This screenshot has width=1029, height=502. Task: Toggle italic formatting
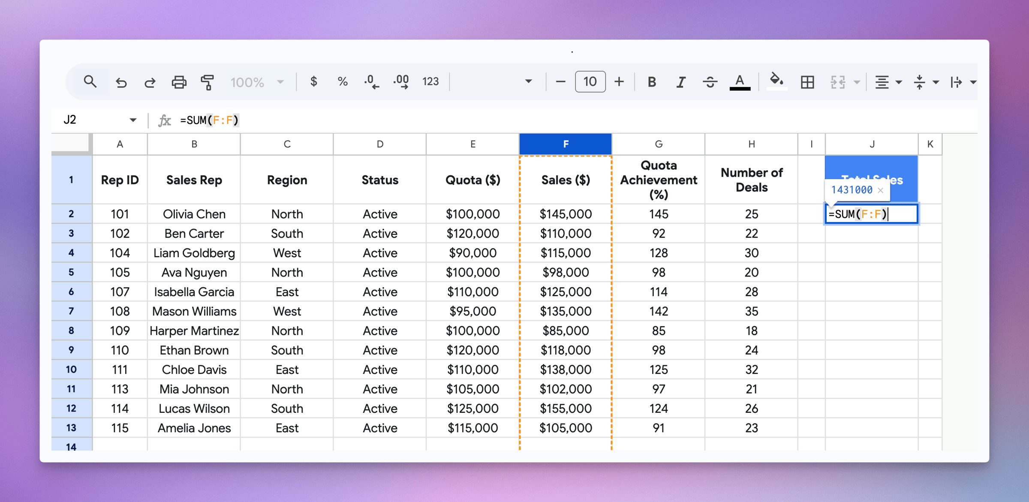tap(681, 82)
